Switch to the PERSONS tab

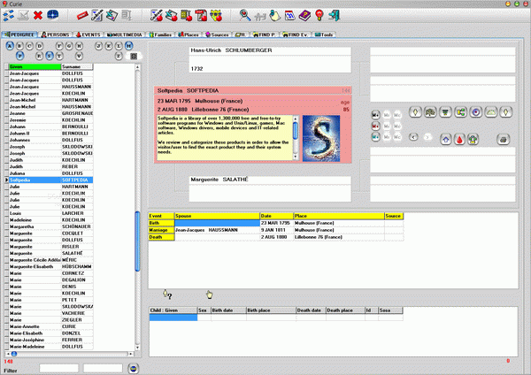point(55,34)
